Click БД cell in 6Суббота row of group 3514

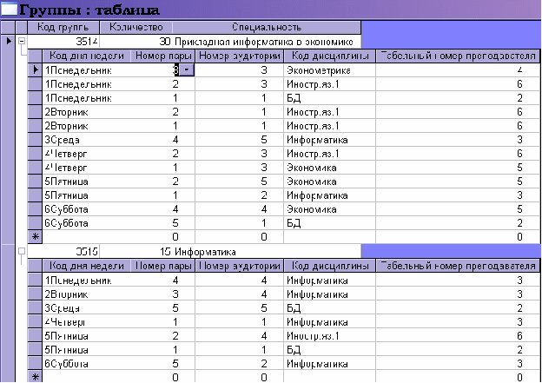(x=330, y=223)
